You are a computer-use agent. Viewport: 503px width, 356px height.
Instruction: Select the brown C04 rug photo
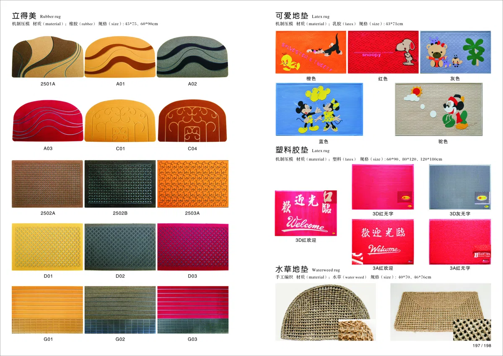tap(193, 121)
